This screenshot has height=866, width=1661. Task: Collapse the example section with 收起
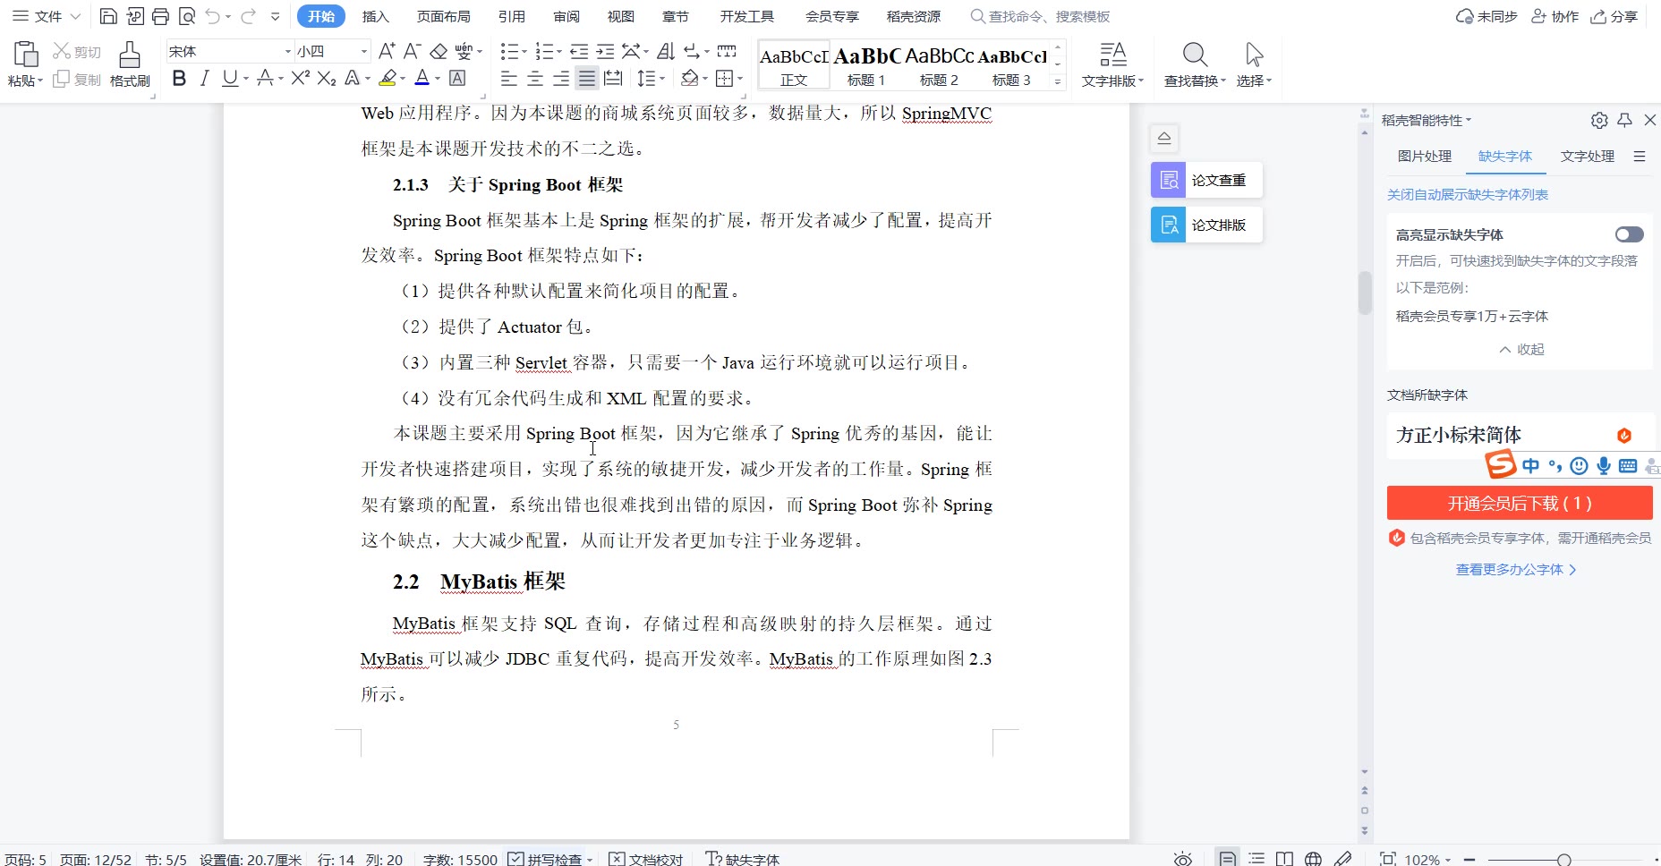(x=1521, y=349)
